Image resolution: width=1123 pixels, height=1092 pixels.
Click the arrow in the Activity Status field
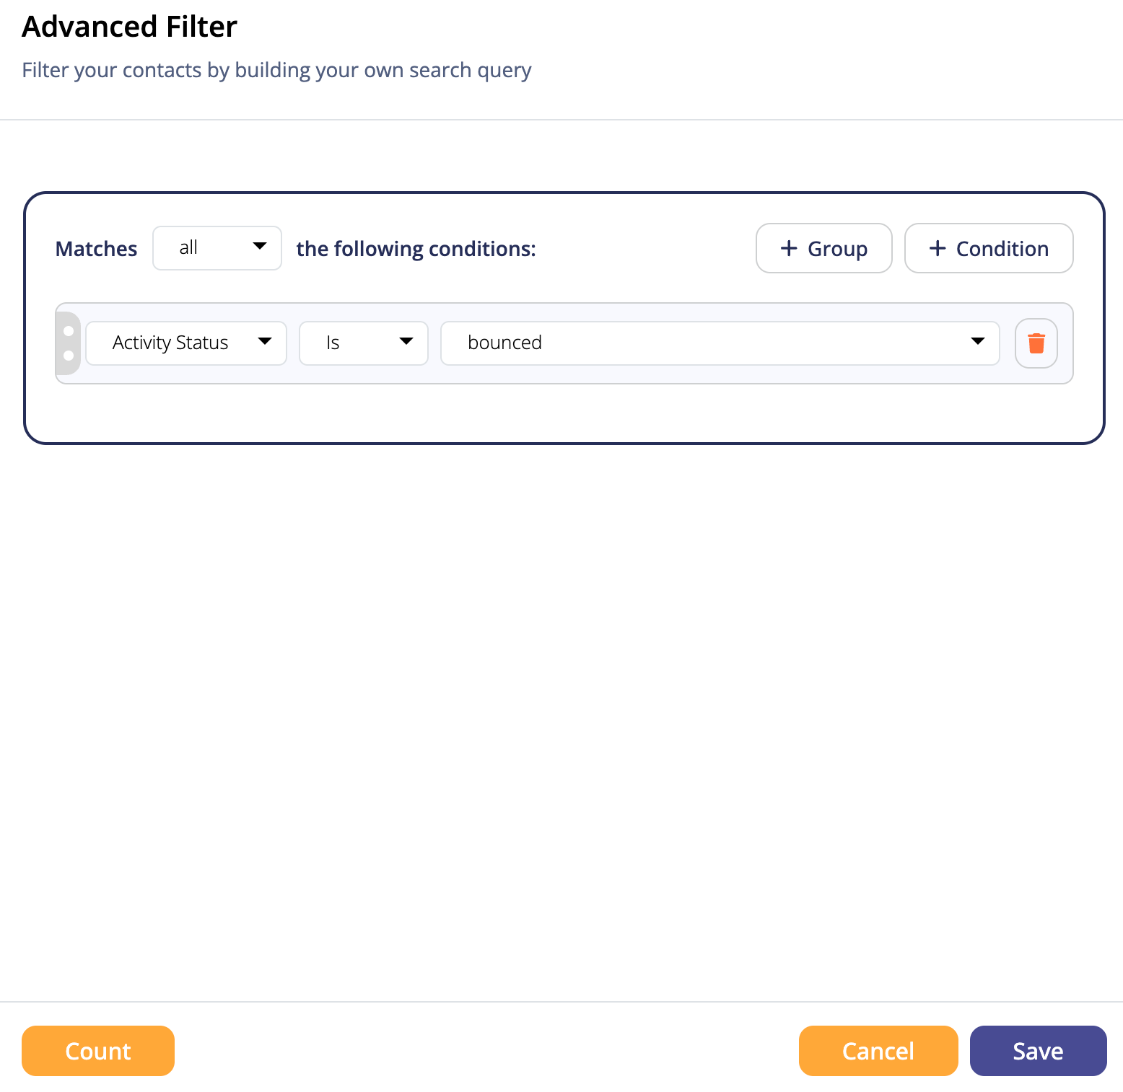coord(265,342)
